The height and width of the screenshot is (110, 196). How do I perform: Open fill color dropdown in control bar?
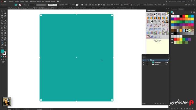click(17, 5)
